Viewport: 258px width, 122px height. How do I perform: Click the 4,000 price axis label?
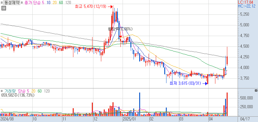click(244, 68)
